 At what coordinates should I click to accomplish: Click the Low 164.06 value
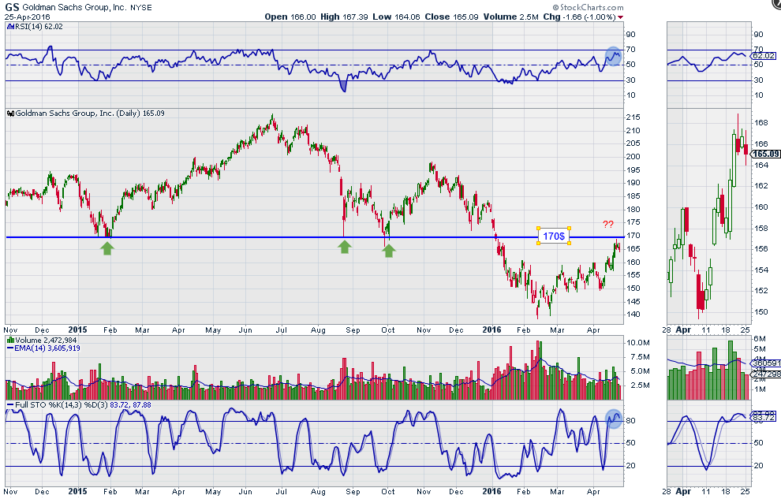(x=397, y=17)
